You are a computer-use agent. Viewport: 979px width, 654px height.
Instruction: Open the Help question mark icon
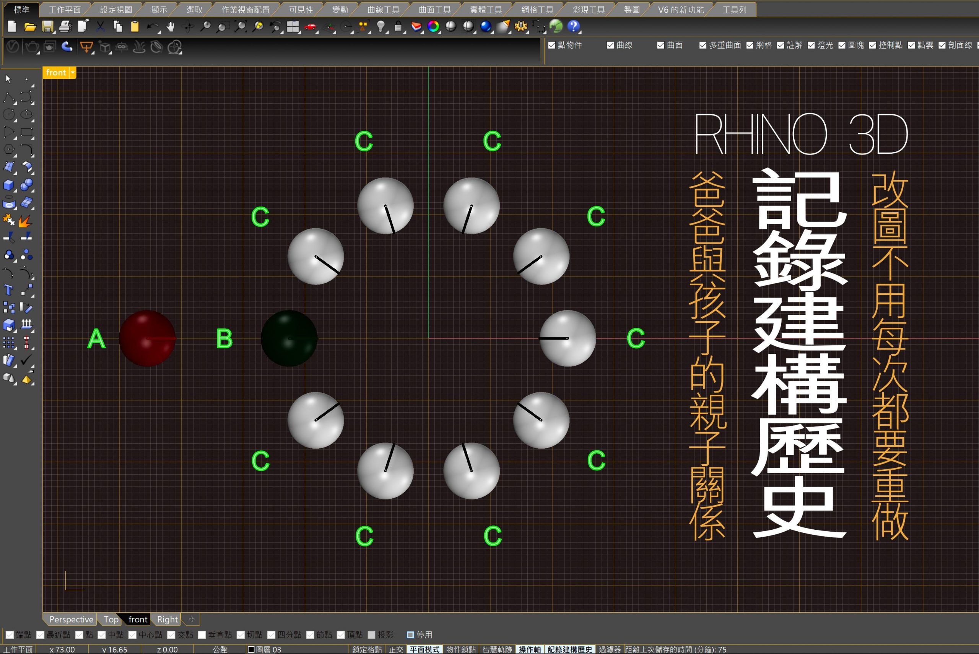573,27
